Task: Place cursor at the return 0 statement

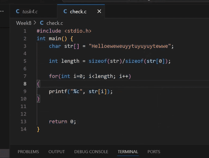Action: 62,121
